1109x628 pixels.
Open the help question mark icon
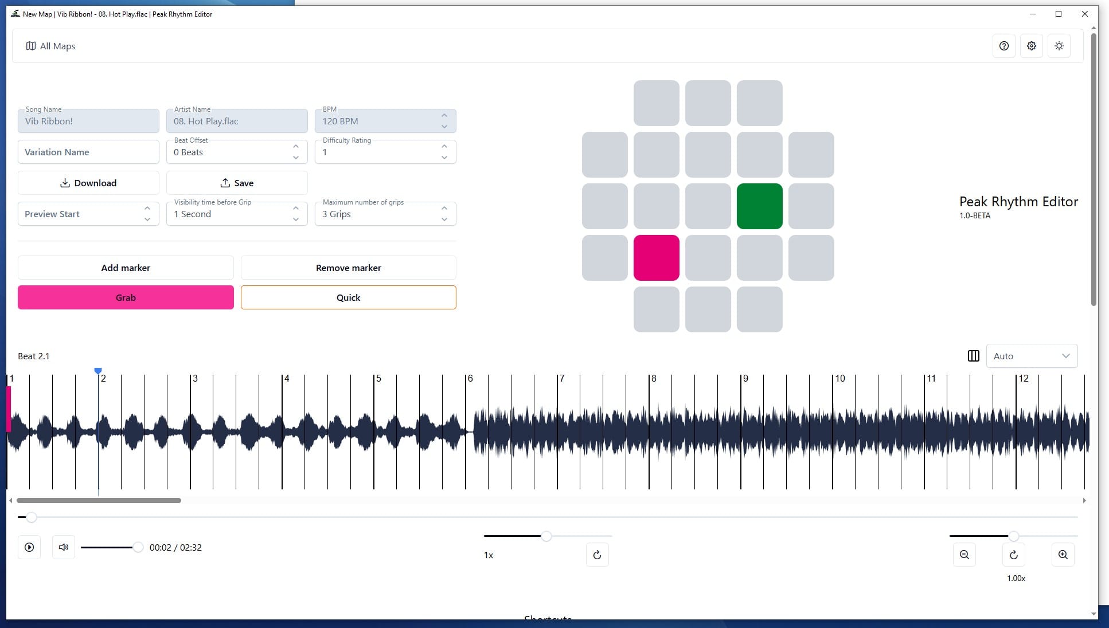[1003, 46]
